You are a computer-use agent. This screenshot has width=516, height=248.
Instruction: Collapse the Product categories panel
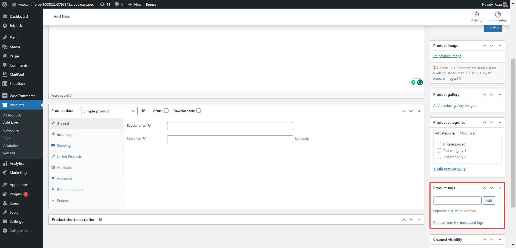[x=500, y=122]
